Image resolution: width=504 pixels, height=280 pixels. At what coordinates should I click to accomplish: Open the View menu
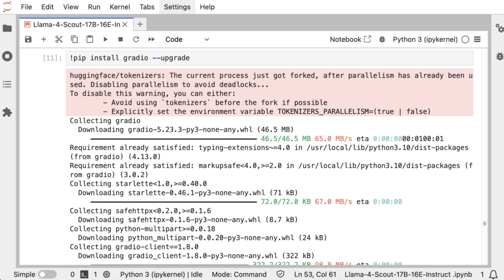(x=70, y=7)
